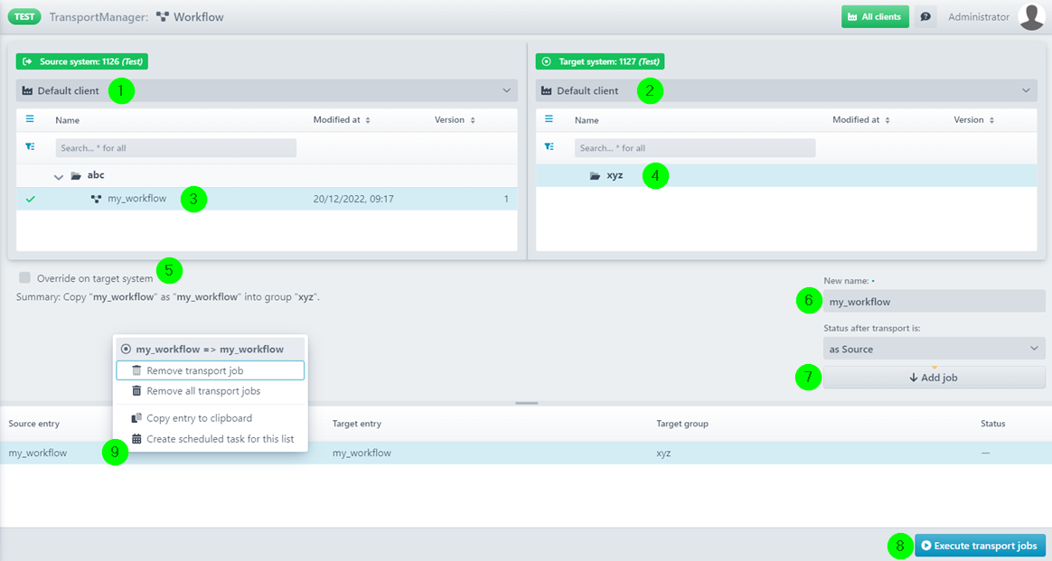
Task: Click the xyz folder icon in target
Action: coord(595,176)
